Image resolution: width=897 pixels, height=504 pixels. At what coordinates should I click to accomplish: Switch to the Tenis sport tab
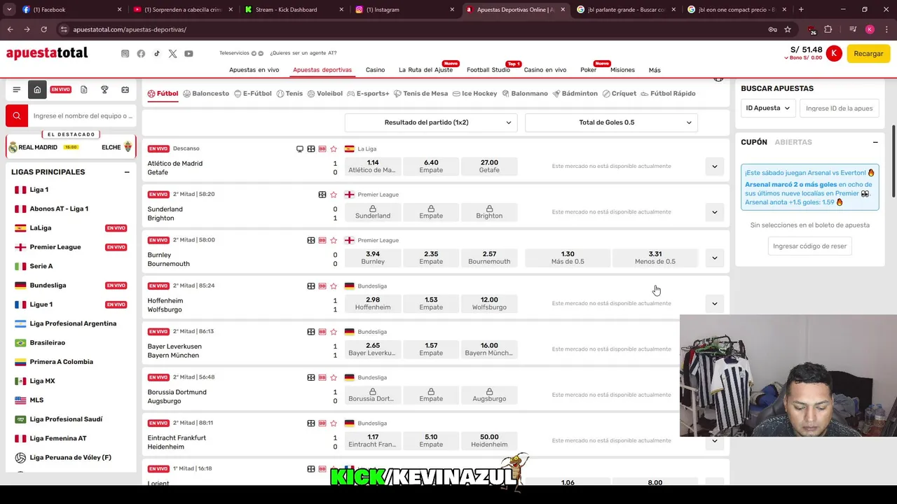click(x=289, y=93)
